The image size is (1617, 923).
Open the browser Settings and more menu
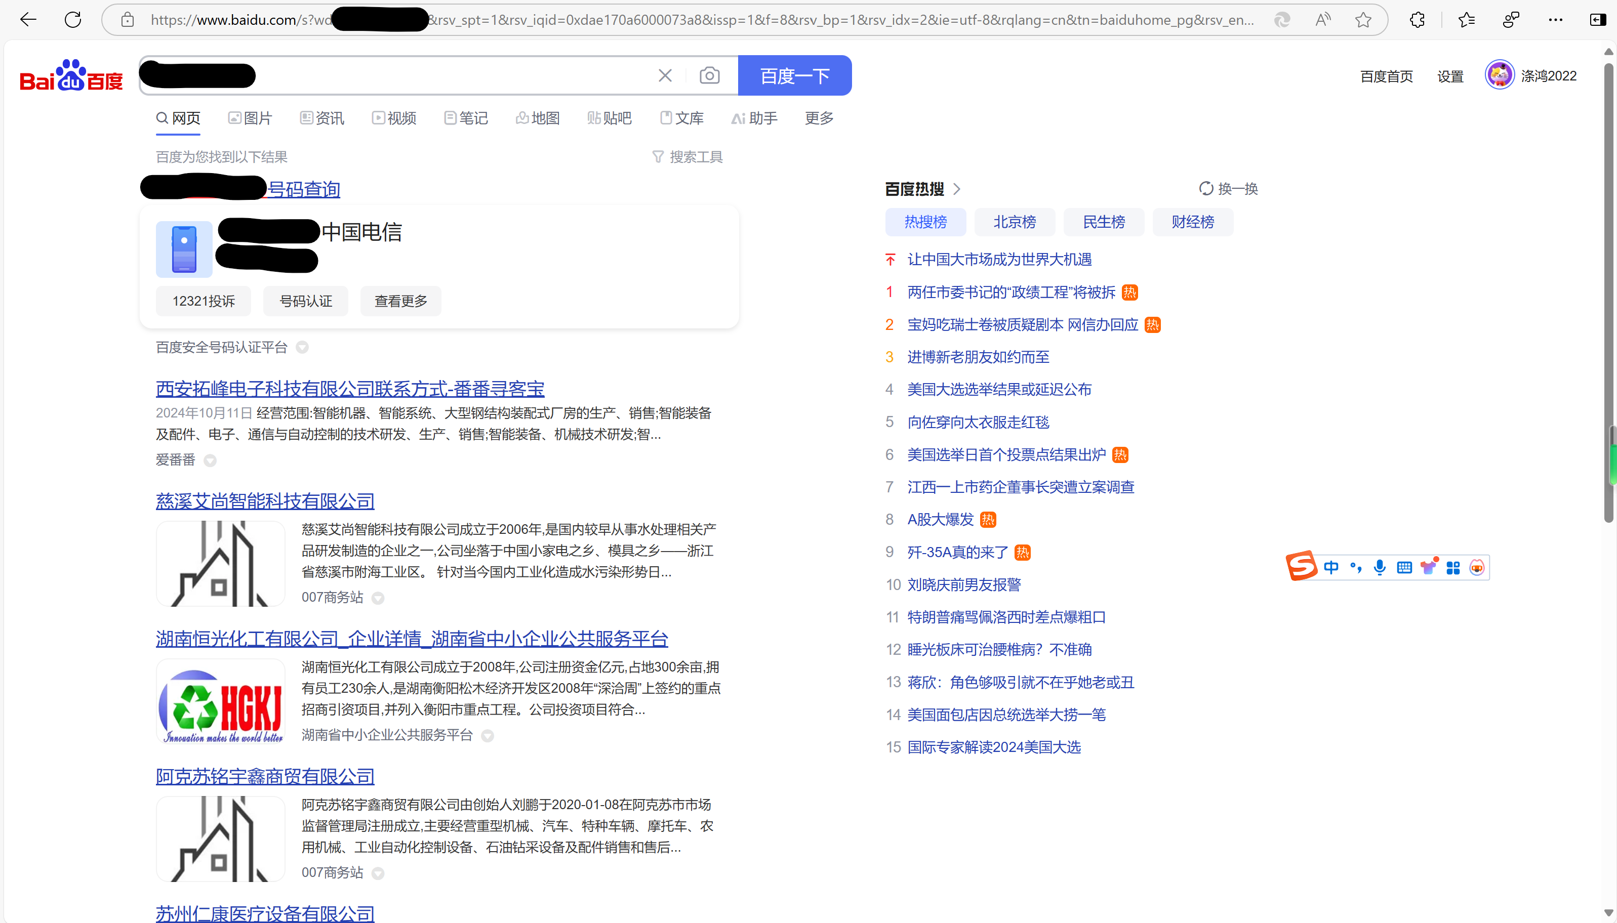[1556, 20]
